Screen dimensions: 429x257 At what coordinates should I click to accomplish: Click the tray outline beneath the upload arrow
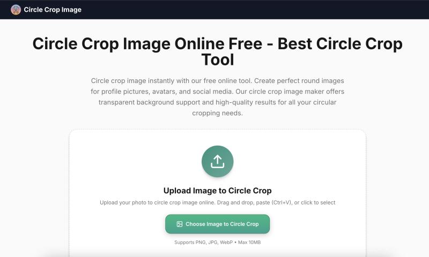pos(218,165)
